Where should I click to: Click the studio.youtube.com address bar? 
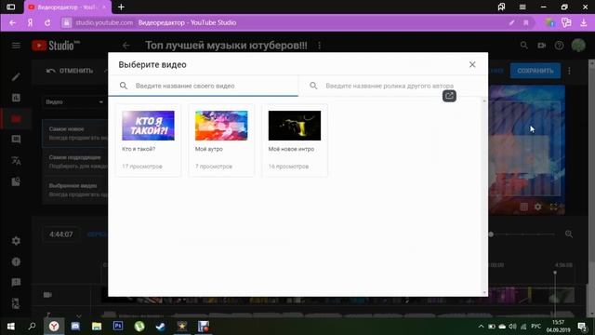pyautogui.click(x=104, y=22)
